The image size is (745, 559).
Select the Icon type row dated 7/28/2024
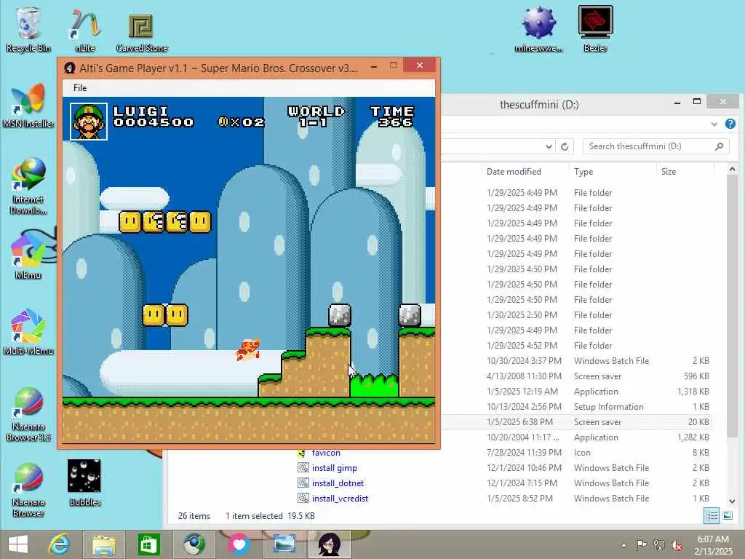[x=503, y=453]
